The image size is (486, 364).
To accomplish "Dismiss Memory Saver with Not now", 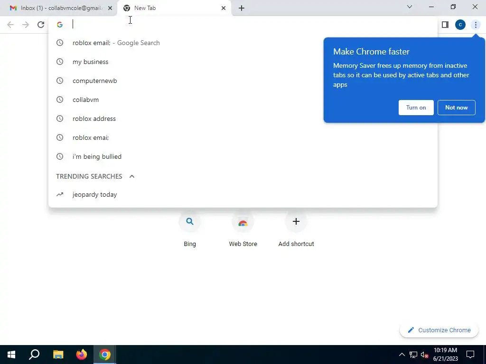I will pyautogui.click(x=456, y=108).
